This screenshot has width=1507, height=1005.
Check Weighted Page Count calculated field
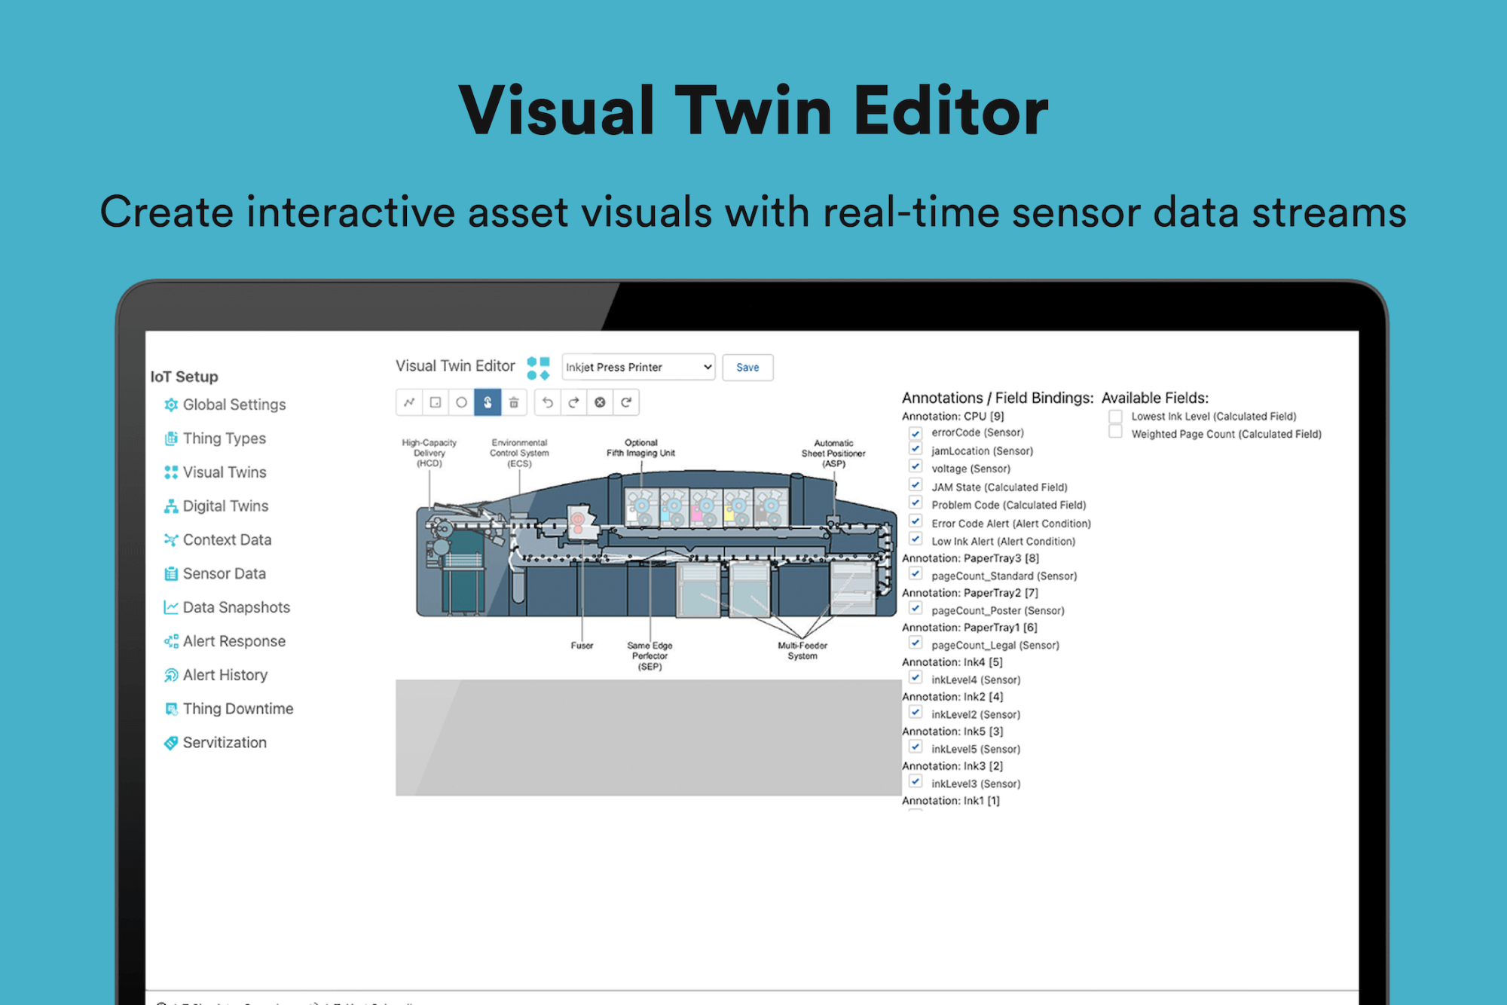click(x=1115, y=432)
